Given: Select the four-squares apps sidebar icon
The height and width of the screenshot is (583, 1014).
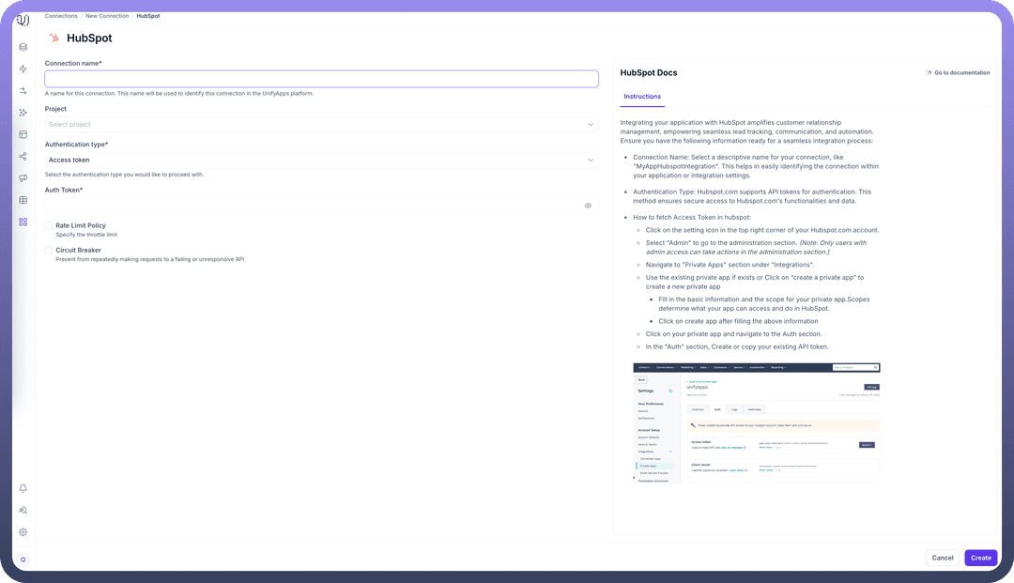Looking at the screenshot, I should click(23, 222).
